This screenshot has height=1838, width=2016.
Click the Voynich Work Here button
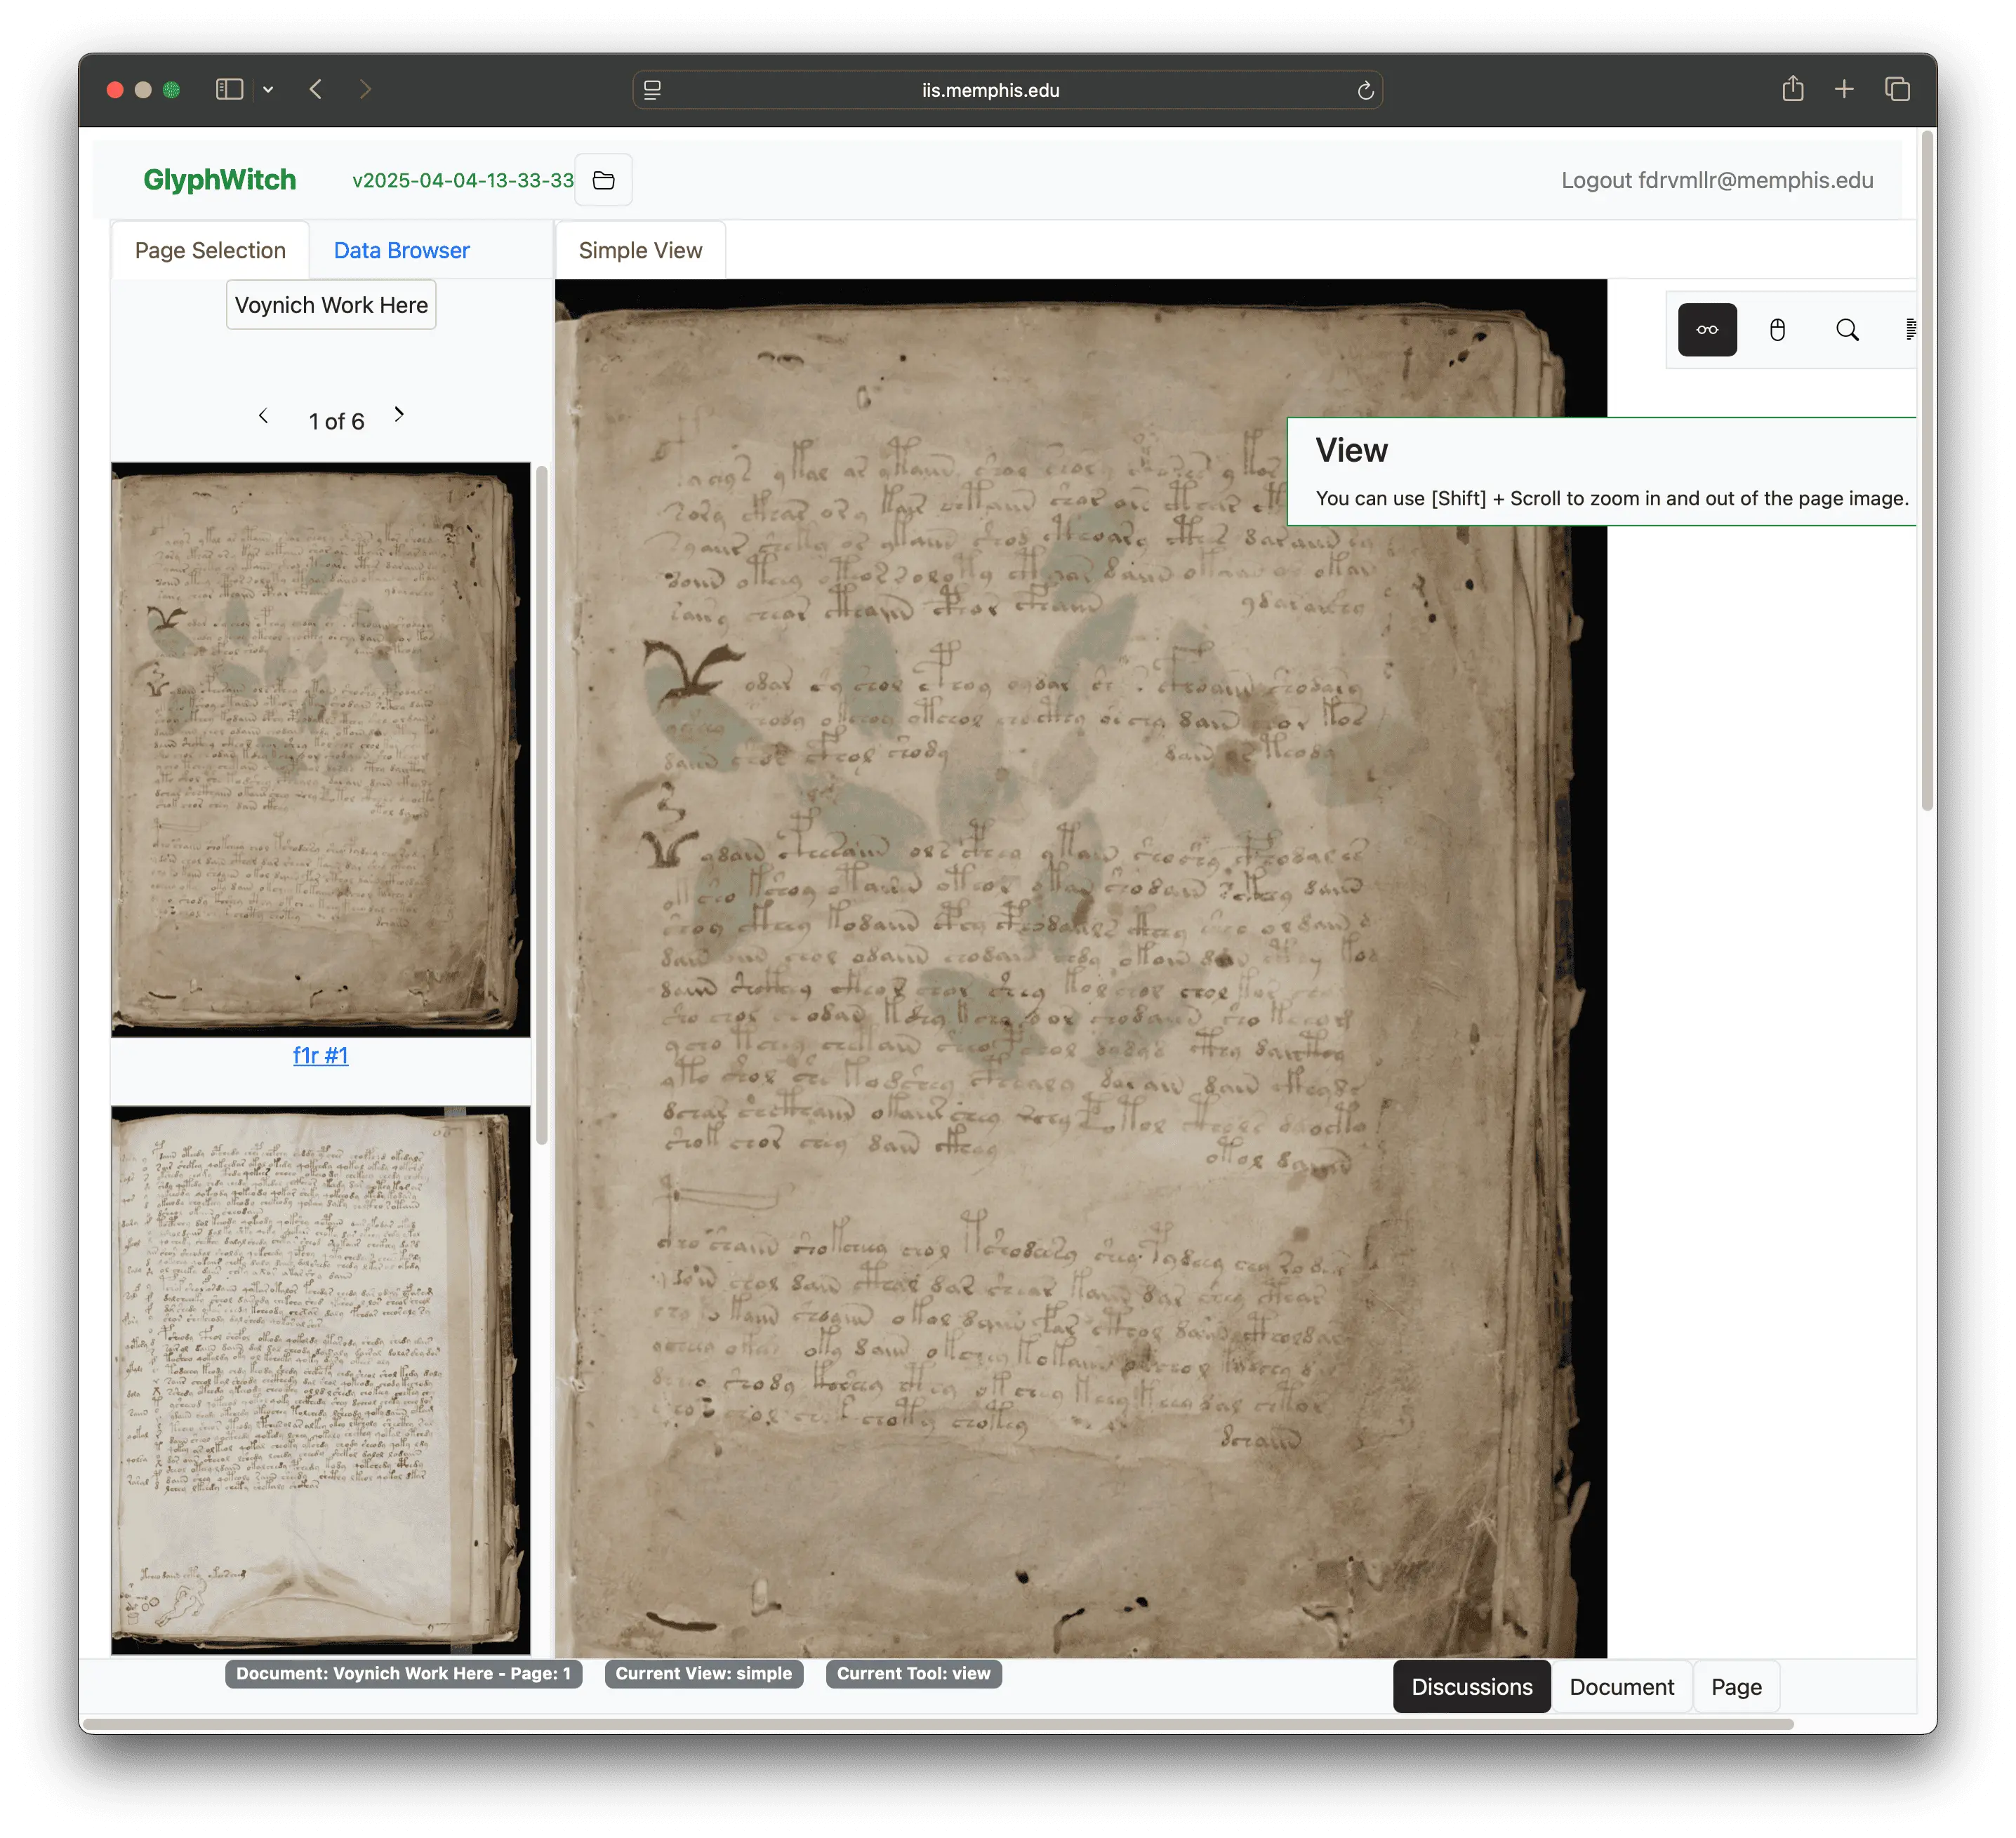(x=331, y=305)
